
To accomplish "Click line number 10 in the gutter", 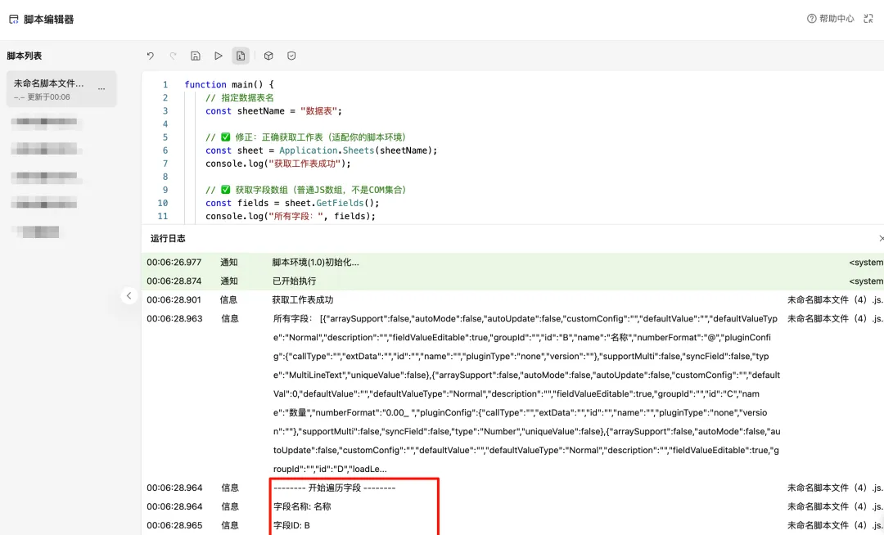I will 162,203.
